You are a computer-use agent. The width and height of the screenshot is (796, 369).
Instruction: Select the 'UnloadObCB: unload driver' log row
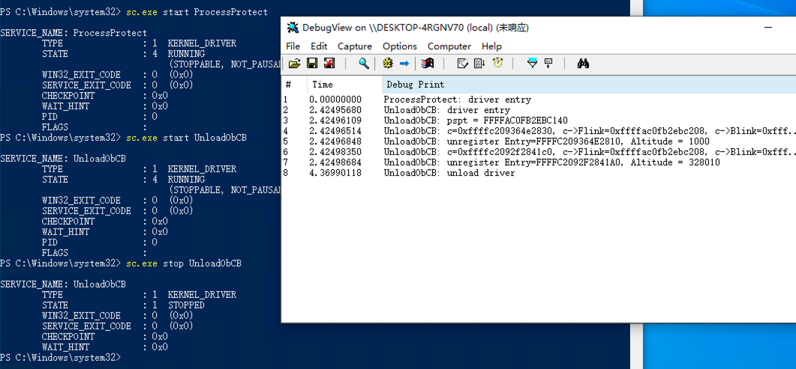click(449, 173)
